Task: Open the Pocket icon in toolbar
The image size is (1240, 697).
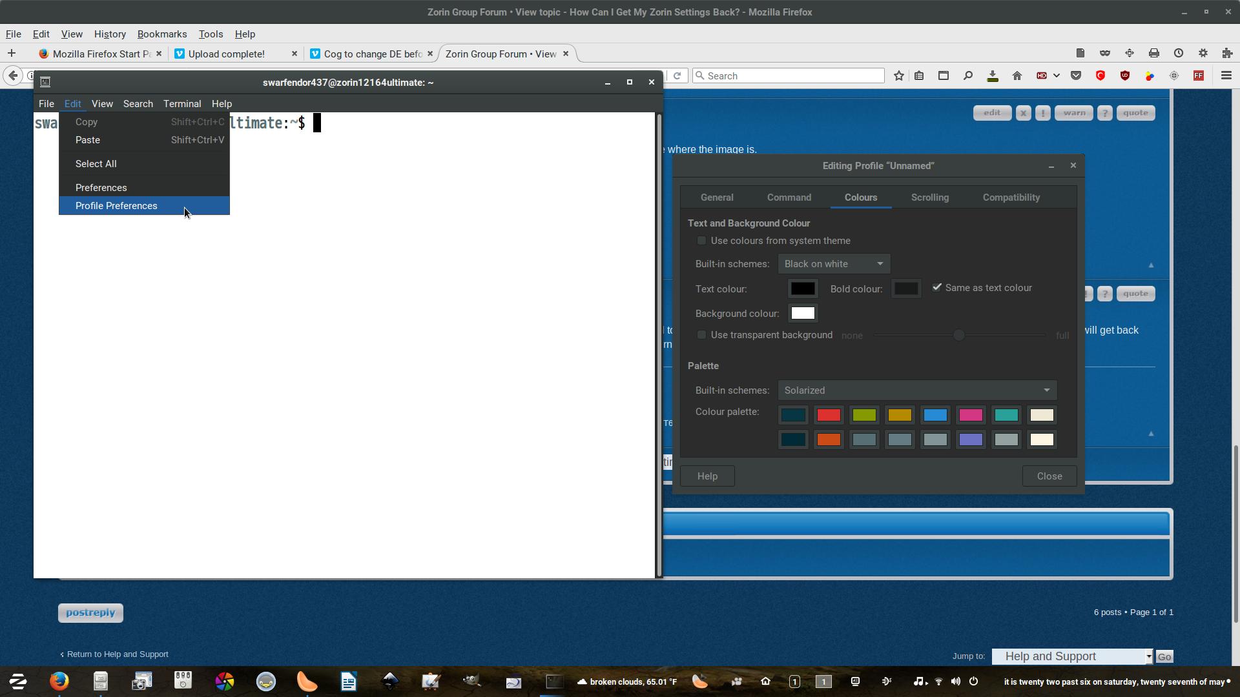Action: [x=1076, y=76]
